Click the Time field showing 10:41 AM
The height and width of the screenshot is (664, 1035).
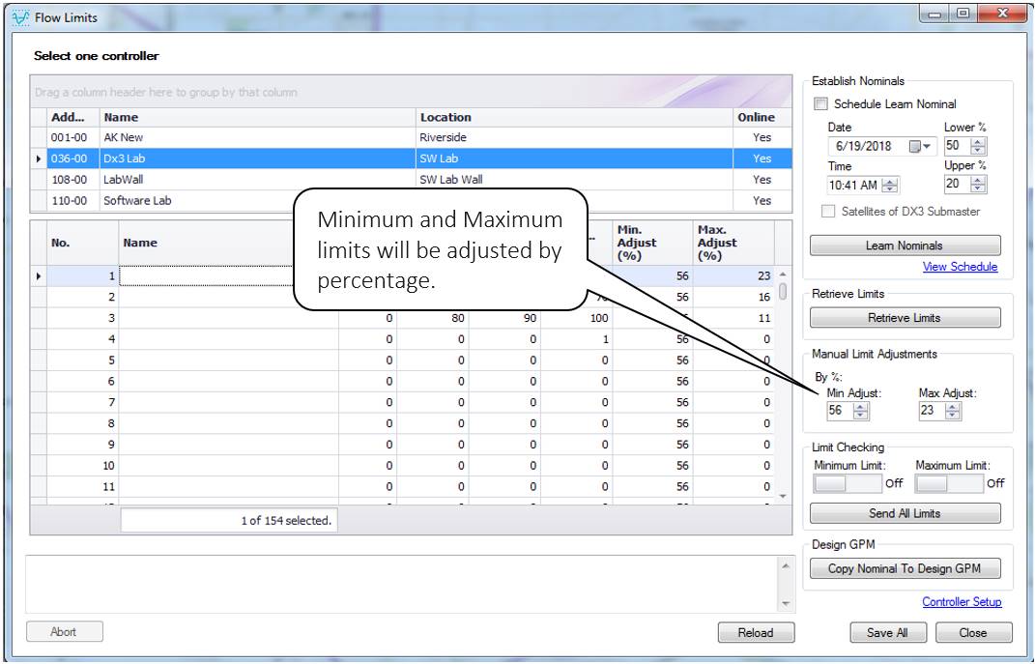click(x=855, y=186)
